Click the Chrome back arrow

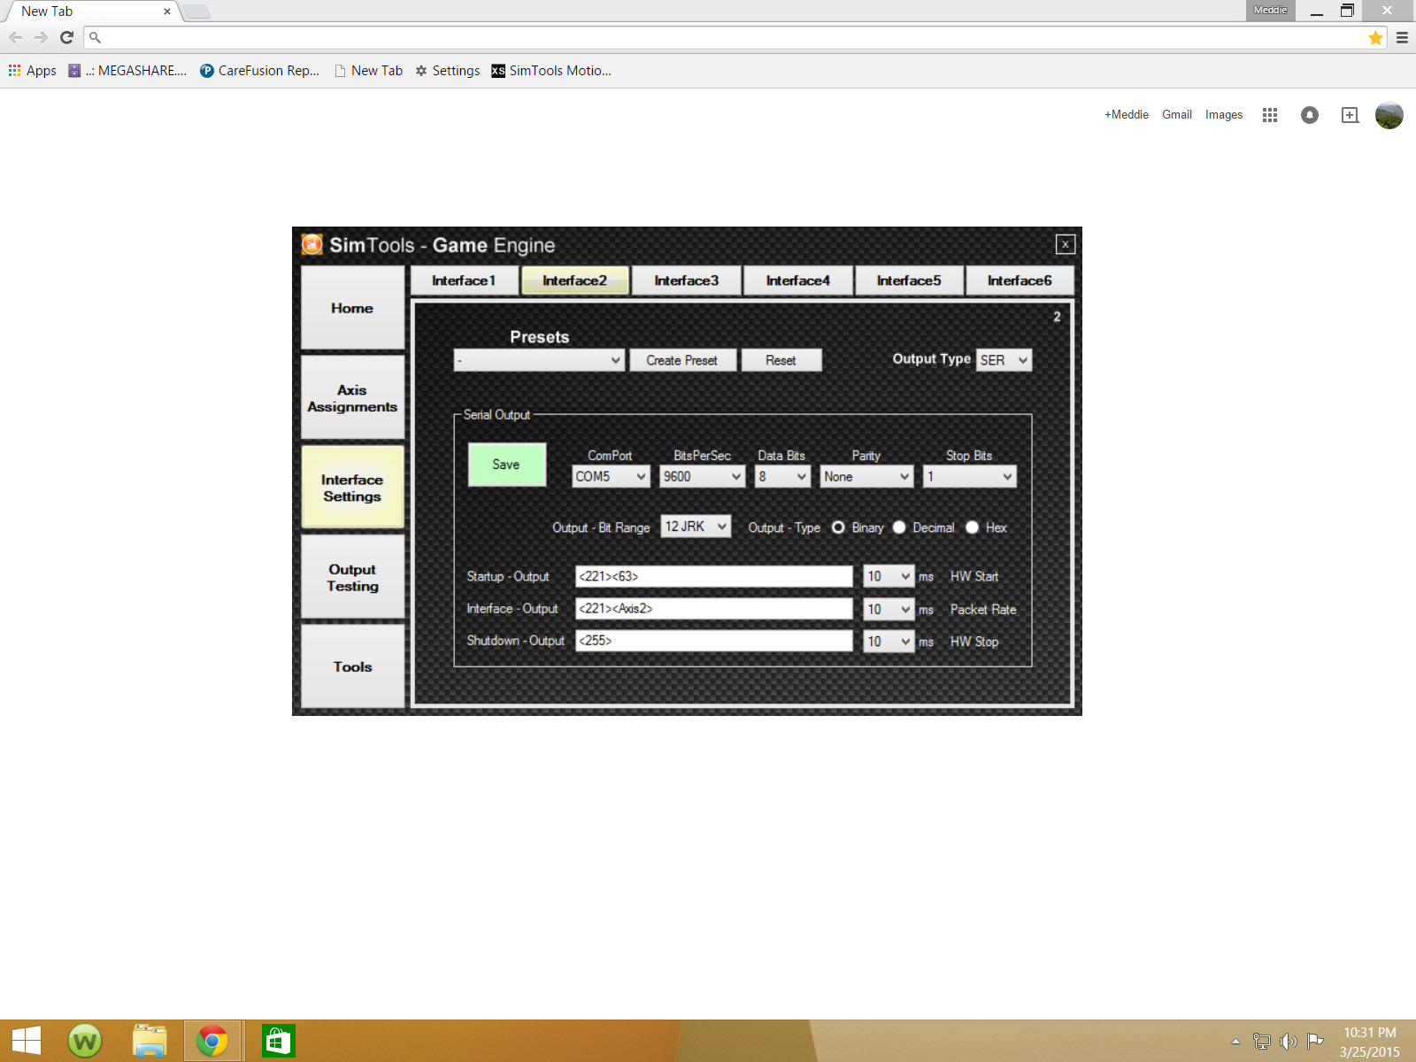pyautogui.click(x=15, y=37)
